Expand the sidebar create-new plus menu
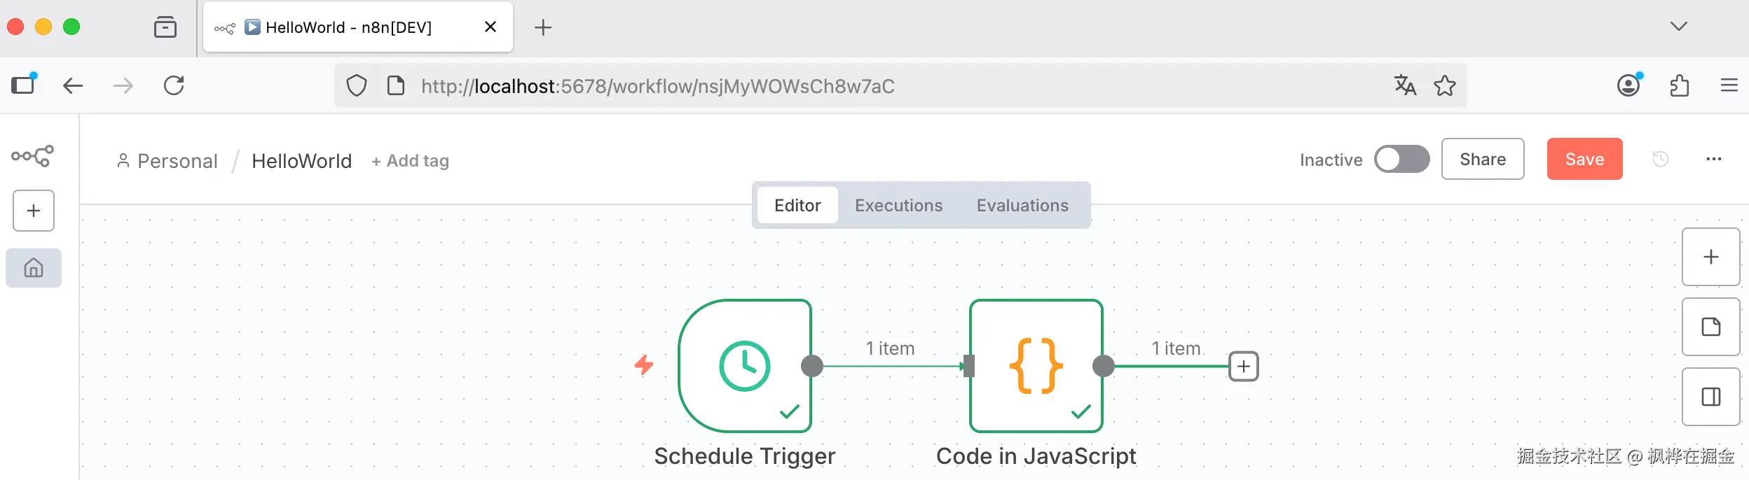The image size is (1749, 480). coord(34,211)
